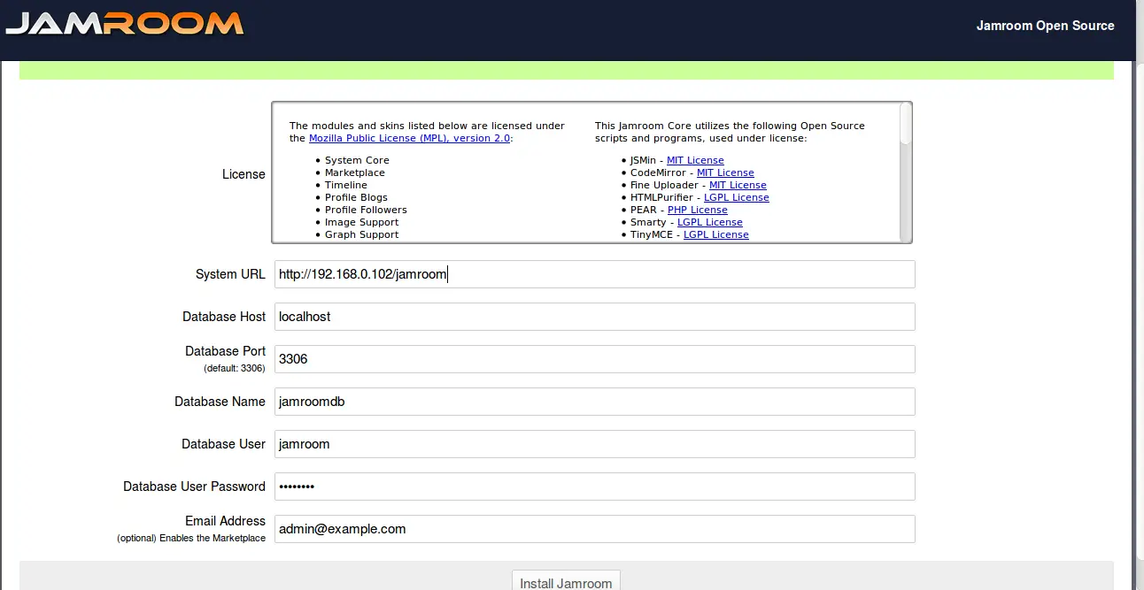Click the 'System URL' label
1144x590 pixels.
click(230, 274)
